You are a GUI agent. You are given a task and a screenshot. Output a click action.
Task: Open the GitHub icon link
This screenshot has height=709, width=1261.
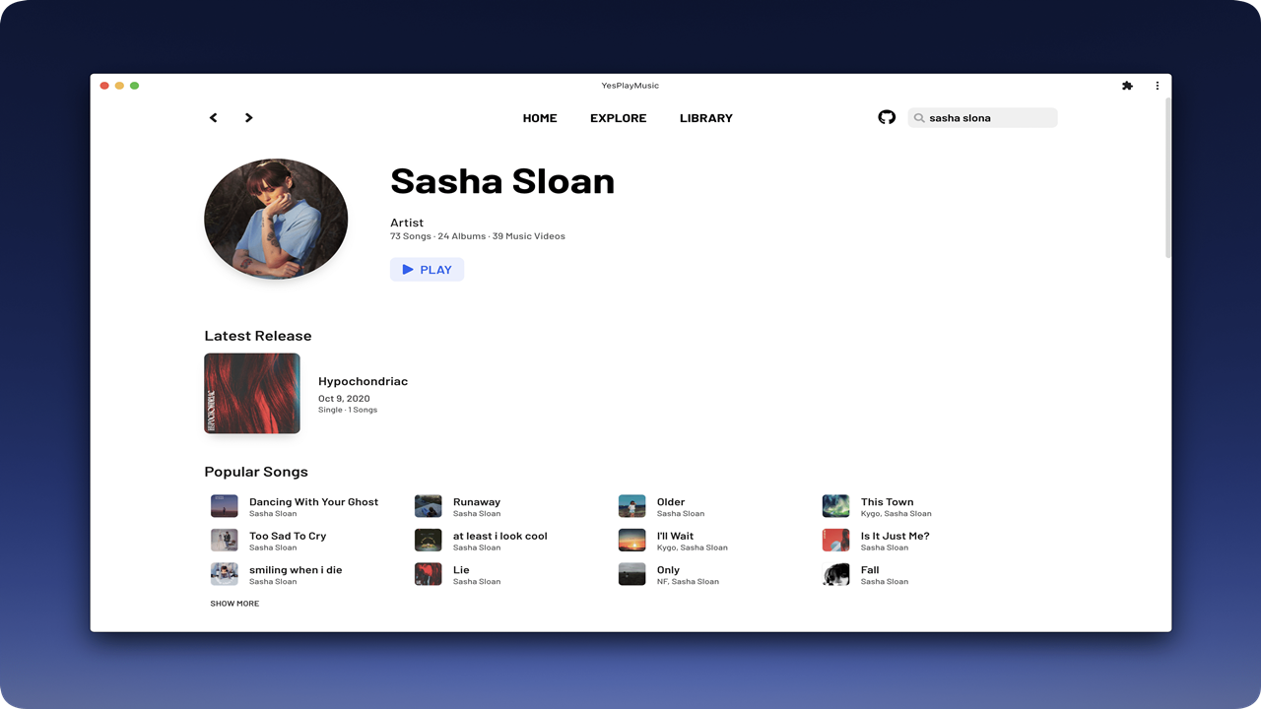pos(887,117)
